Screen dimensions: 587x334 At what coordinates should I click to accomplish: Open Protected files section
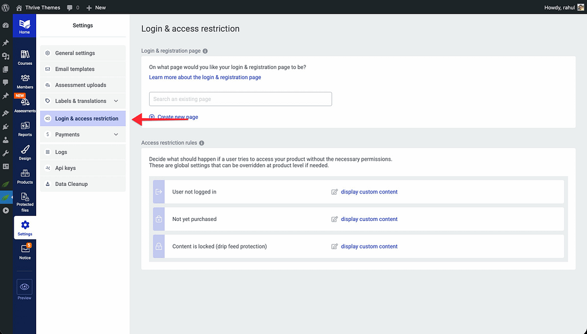pos(25,201)
